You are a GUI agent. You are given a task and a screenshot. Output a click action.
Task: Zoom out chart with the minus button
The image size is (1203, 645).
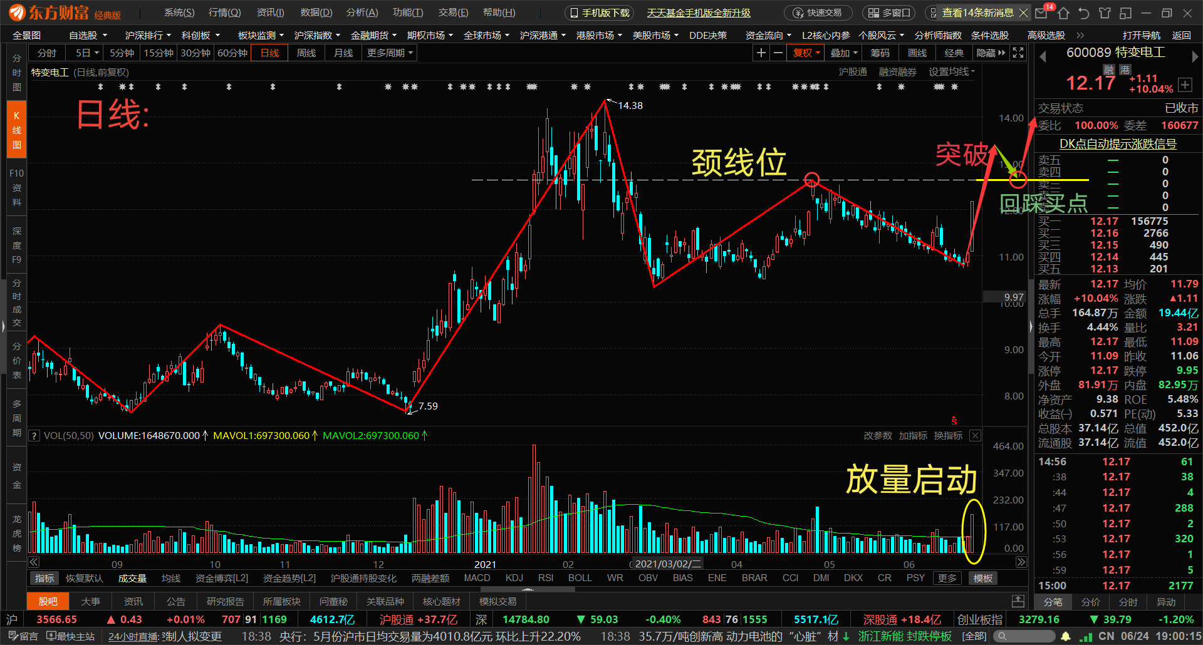click(778, 53)
